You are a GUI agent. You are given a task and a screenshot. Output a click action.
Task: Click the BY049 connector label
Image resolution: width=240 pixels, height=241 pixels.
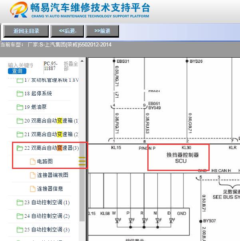pyautogui.click(x=154, y=108)
